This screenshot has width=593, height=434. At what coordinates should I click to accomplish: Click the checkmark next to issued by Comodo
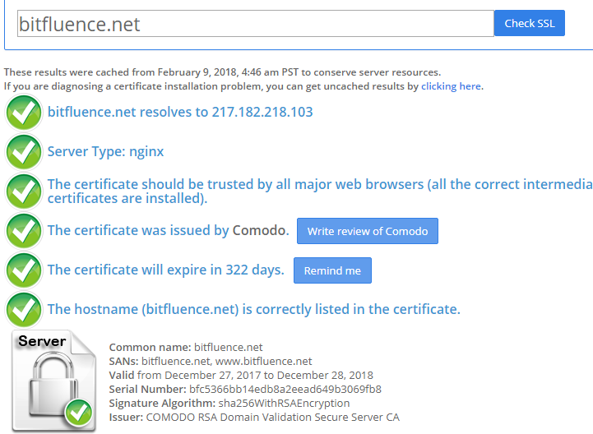24,231
